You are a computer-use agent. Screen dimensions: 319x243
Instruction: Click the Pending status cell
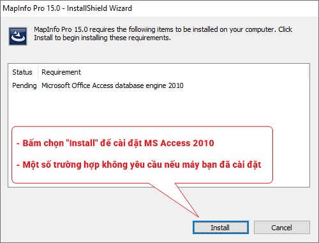point(24,85)
